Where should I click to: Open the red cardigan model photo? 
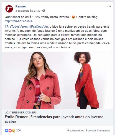85,81
